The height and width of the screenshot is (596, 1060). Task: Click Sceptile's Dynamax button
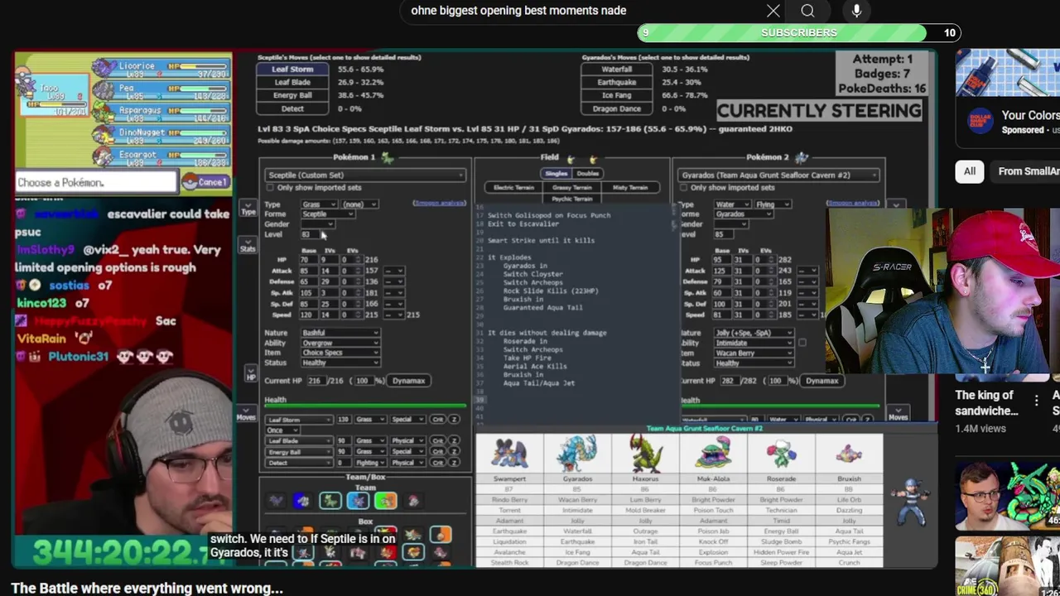(x=408, y=381)
